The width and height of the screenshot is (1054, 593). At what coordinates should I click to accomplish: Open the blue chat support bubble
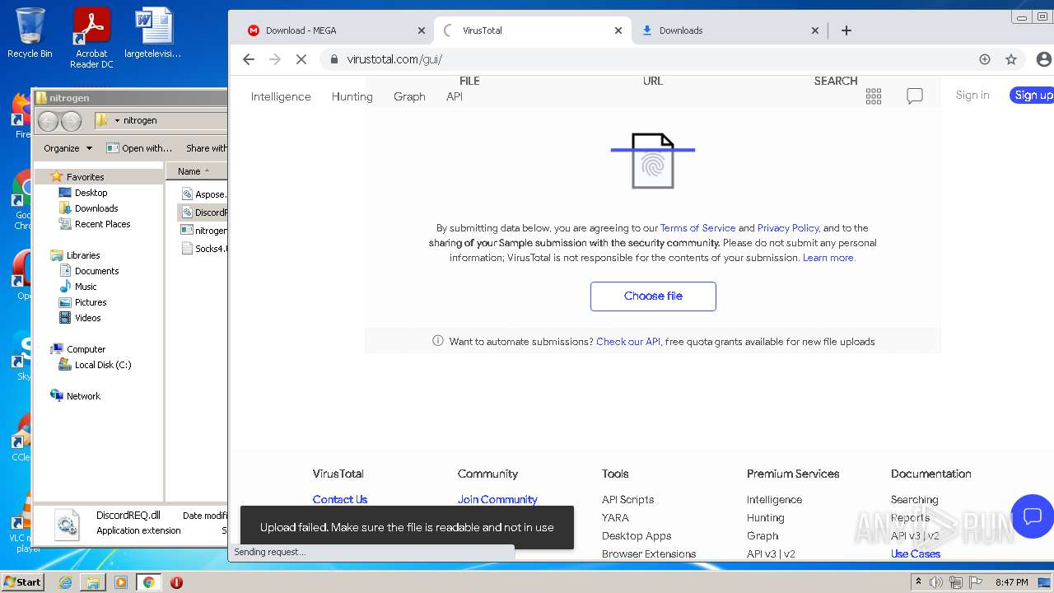(x=1033, y=516)
